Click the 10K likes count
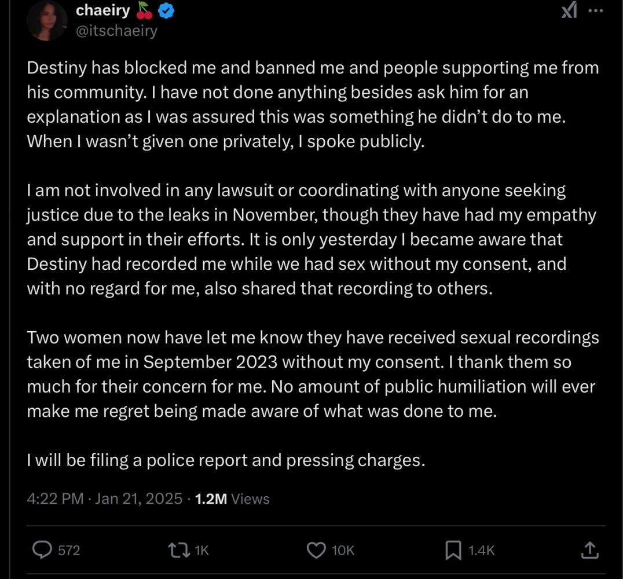The height and width of the screenshot is (579, 623). click(343, 550)
